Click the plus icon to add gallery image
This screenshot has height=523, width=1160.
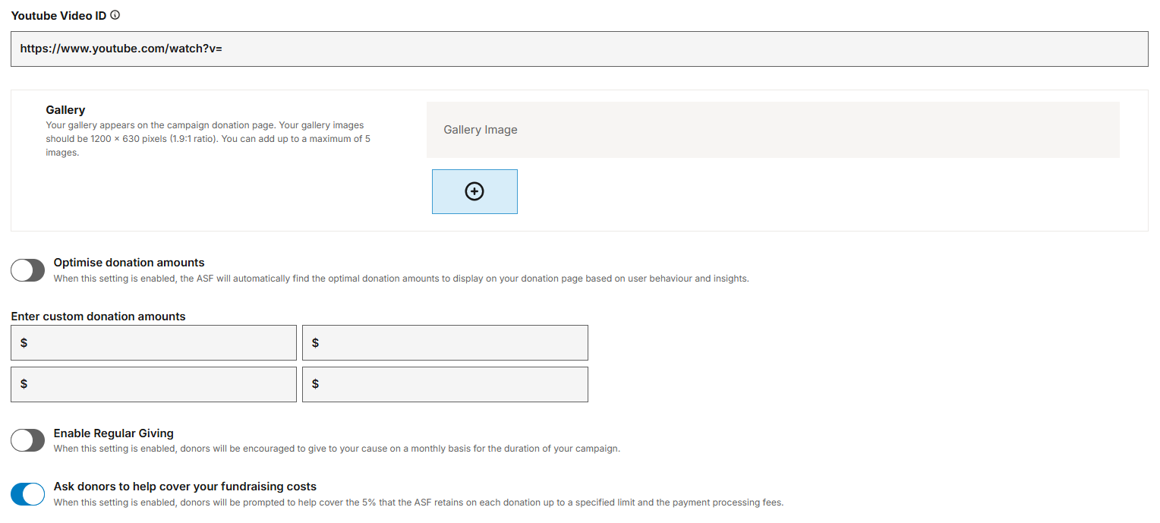[x=474, y=191]
